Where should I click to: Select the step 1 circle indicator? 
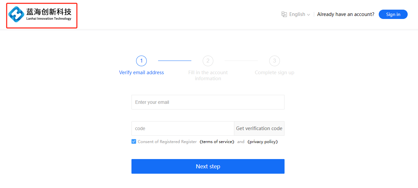(141, 61)
